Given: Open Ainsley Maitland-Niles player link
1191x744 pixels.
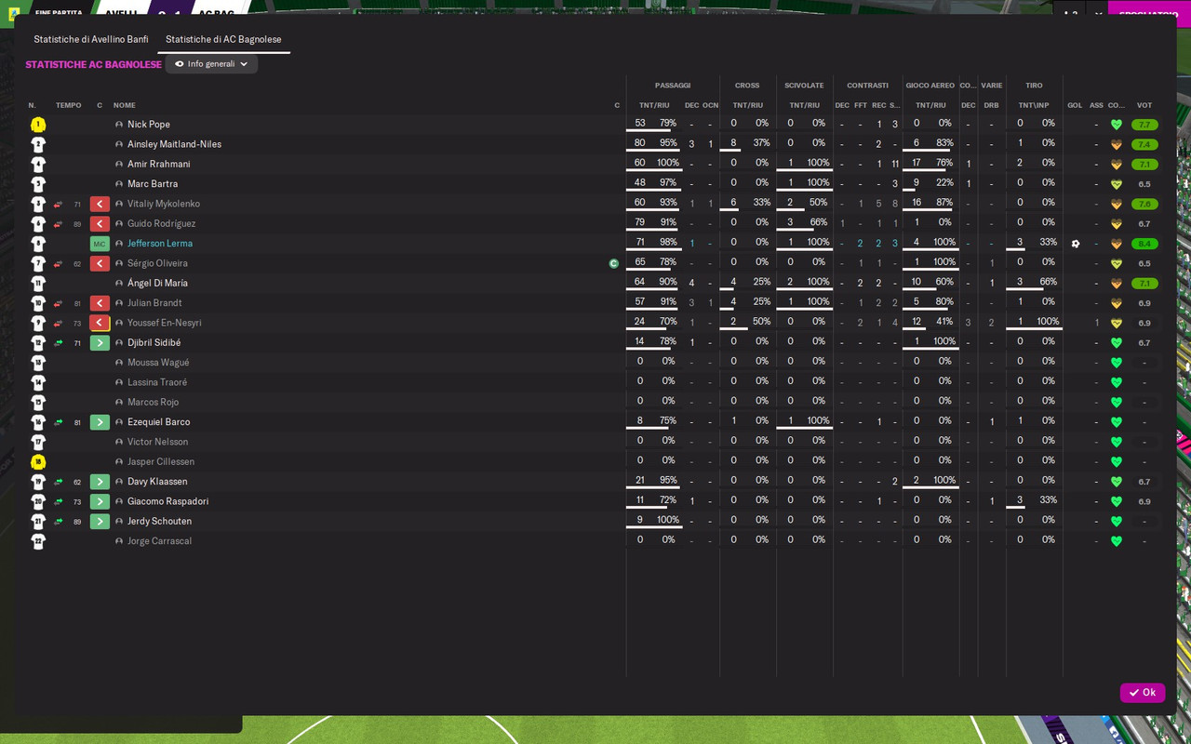Looking at the screenshot, I should (x=174, y=144).
